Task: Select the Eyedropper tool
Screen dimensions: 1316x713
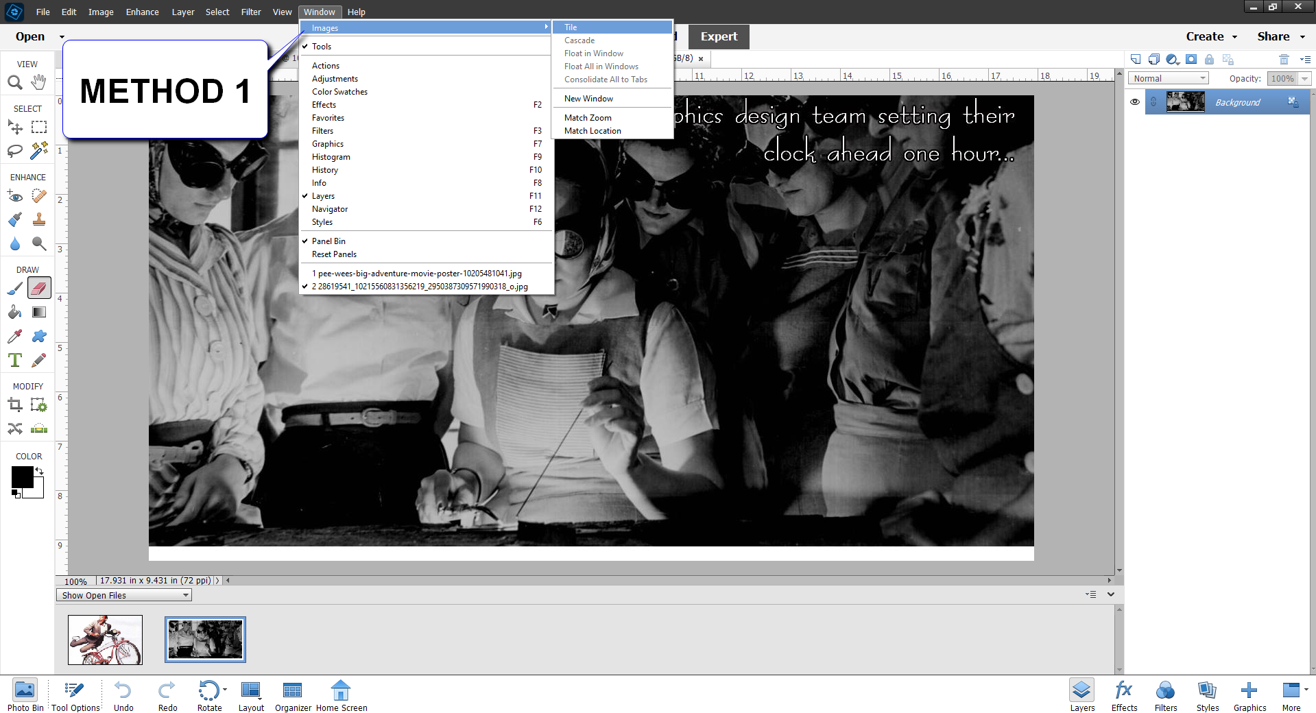Action: (15, 336)
